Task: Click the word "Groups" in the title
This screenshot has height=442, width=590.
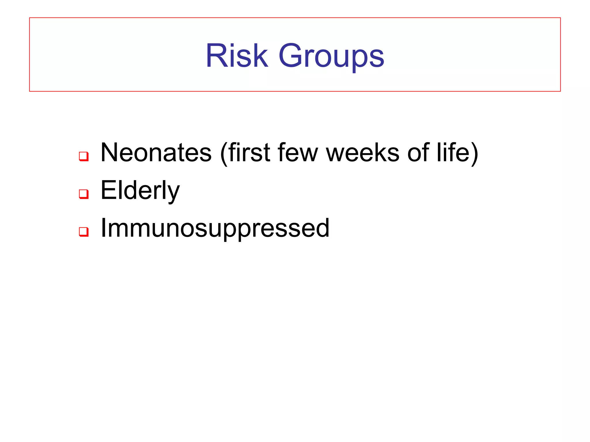Action: 331,56
